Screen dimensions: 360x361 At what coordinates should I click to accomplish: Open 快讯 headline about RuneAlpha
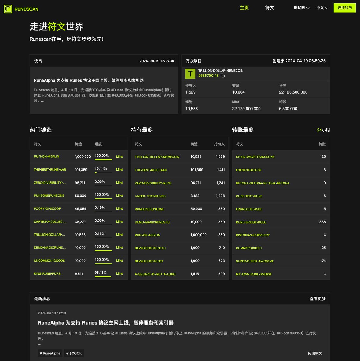[x=89, y=80]
